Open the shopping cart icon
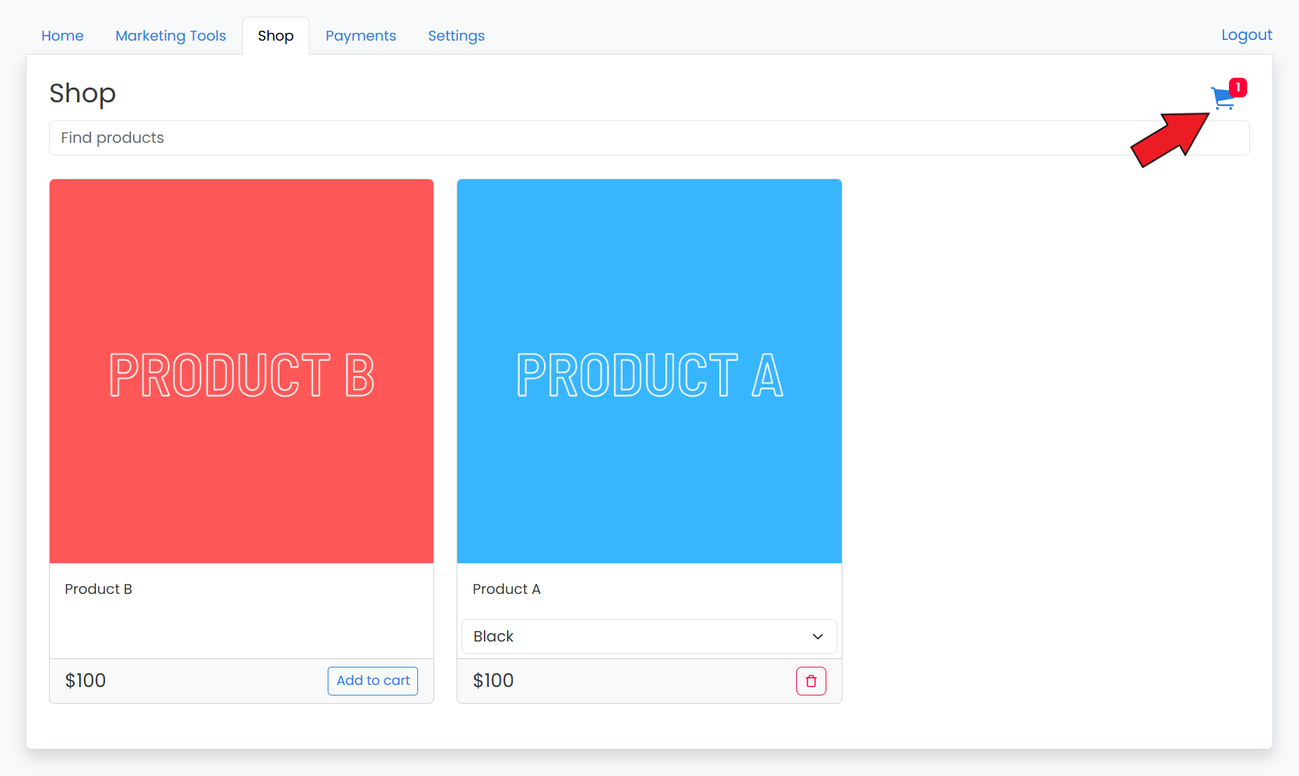This screenshot has height=776, width=1299. [x=1222, y=99]
